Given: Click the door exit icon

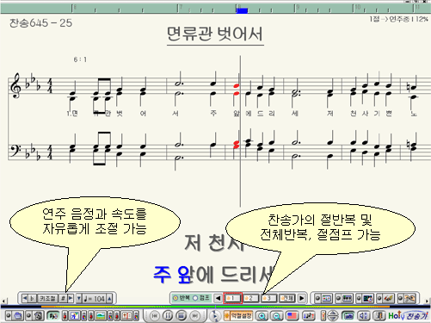Looking at the screenshot, I should [379, 316].
